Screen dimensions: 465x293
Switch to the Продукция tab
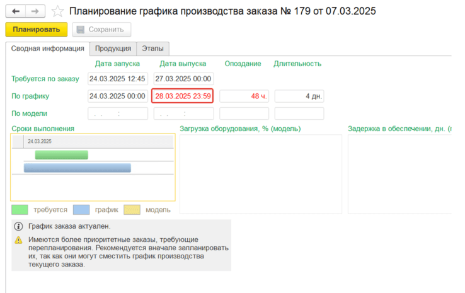coord(113,49)
